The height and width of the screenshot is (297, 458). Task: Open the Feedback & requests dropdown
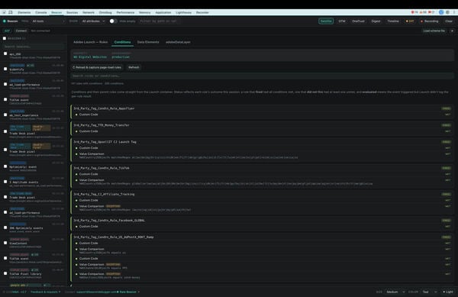[45, 292]
